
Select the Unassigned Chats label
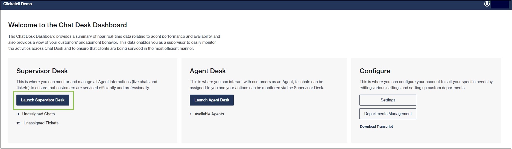pos(38,114)
